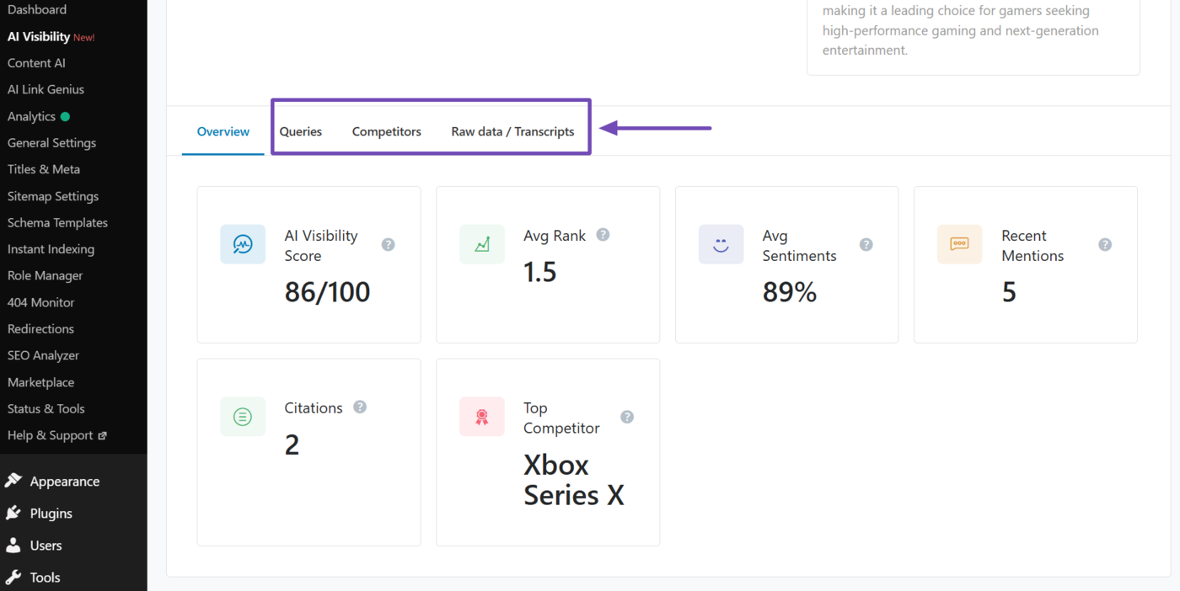The image size is (1180, 591).
Task: Open help tooltip beside Avg Rank
Action: [603, 235]
